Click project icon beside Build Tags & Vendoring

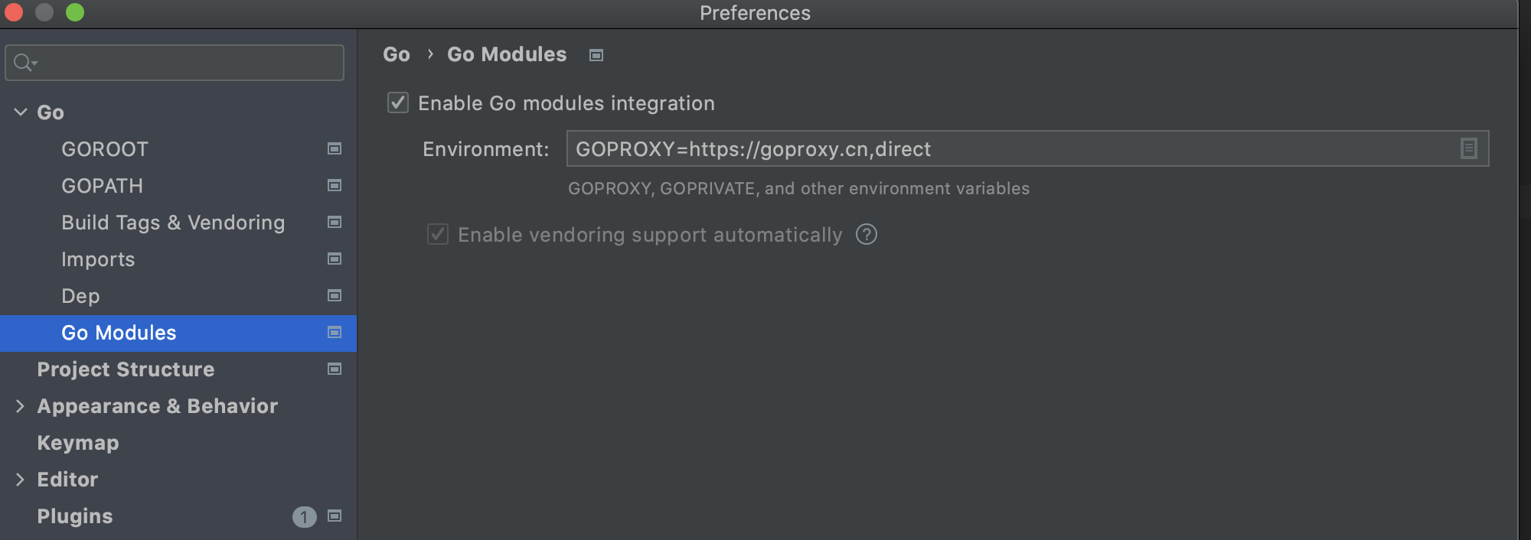pos(335,222)
